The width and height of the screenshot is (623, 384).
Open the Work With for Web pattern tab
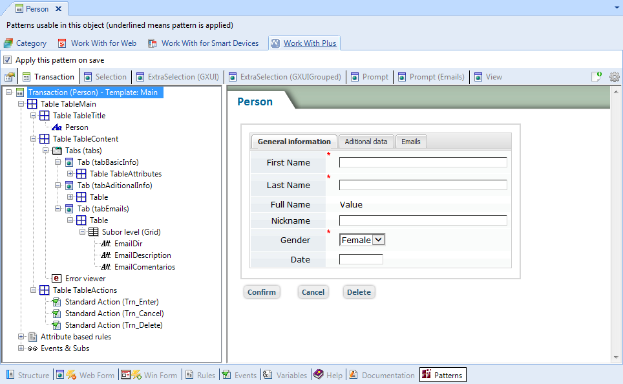(x=97, y=43)
